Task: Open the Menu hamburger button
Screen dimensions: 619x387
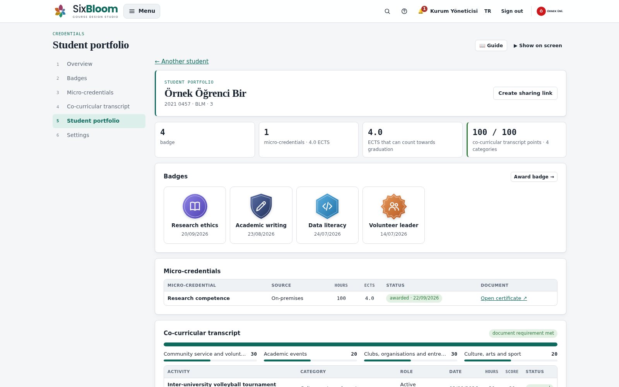Action: click(142, 11)
